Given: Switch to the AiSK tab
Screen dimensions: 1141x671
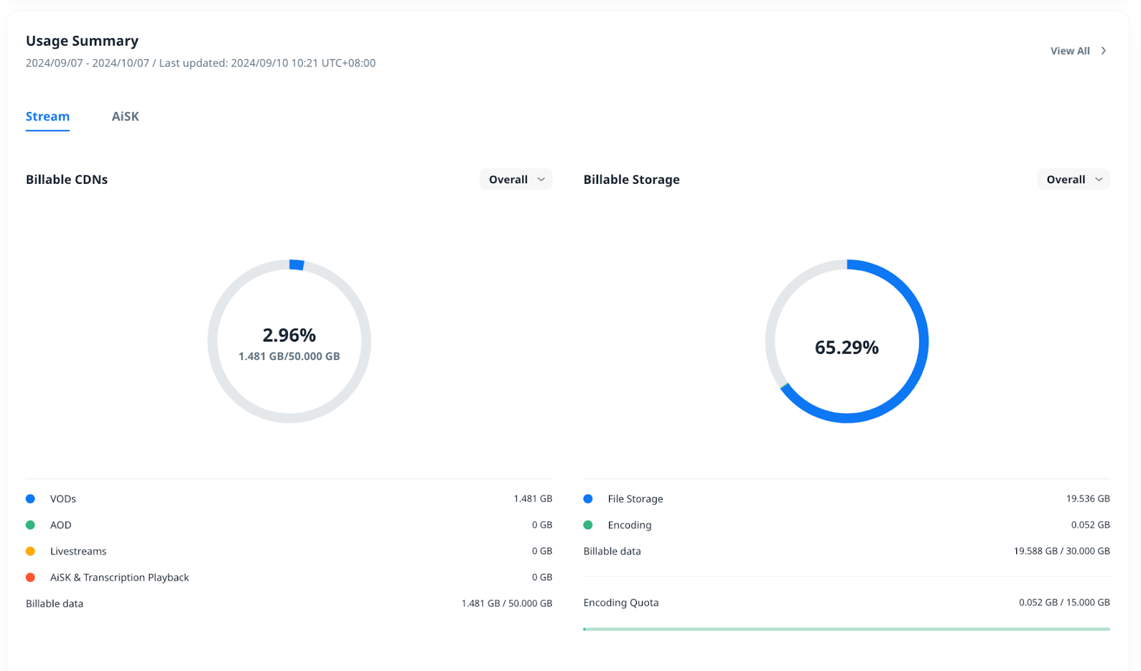Looking at the screenshot, I should point(126,116).
